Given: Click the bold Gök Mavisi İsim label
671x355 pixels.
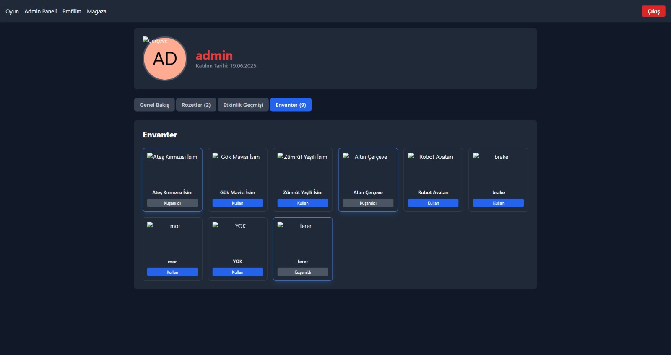Looking at the screenshot, I should [x=237, y=192].
